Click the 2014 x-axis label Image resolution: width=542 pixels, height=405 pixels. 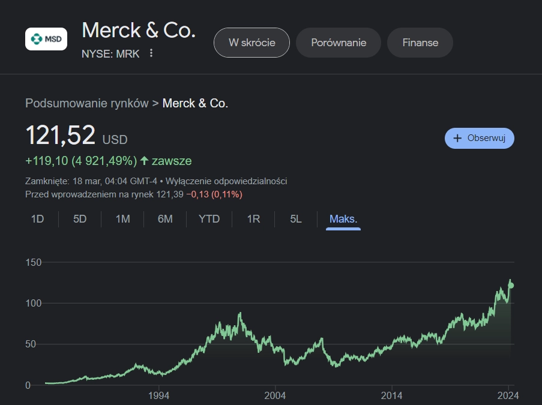click(x=391, y=395)
